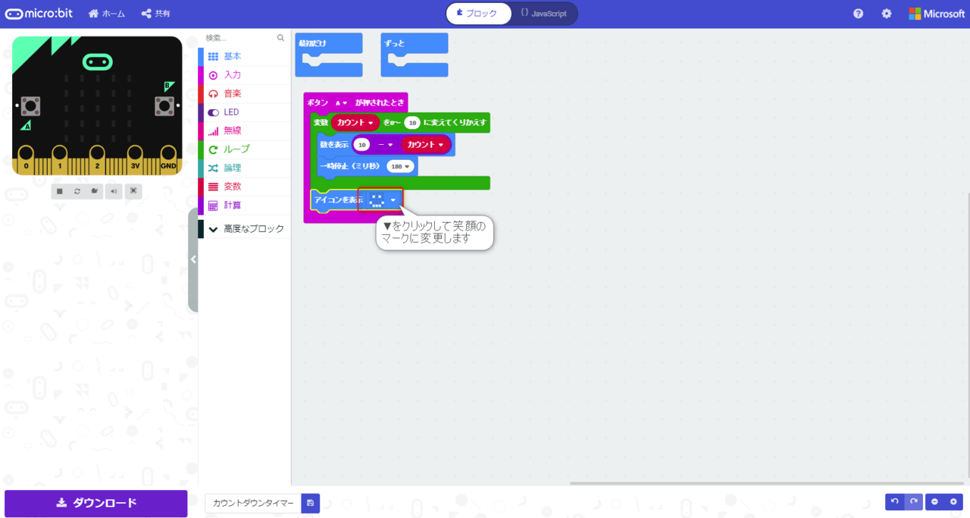Undo the last action
The width and height of the screenshot is (970, 518).
895,502
